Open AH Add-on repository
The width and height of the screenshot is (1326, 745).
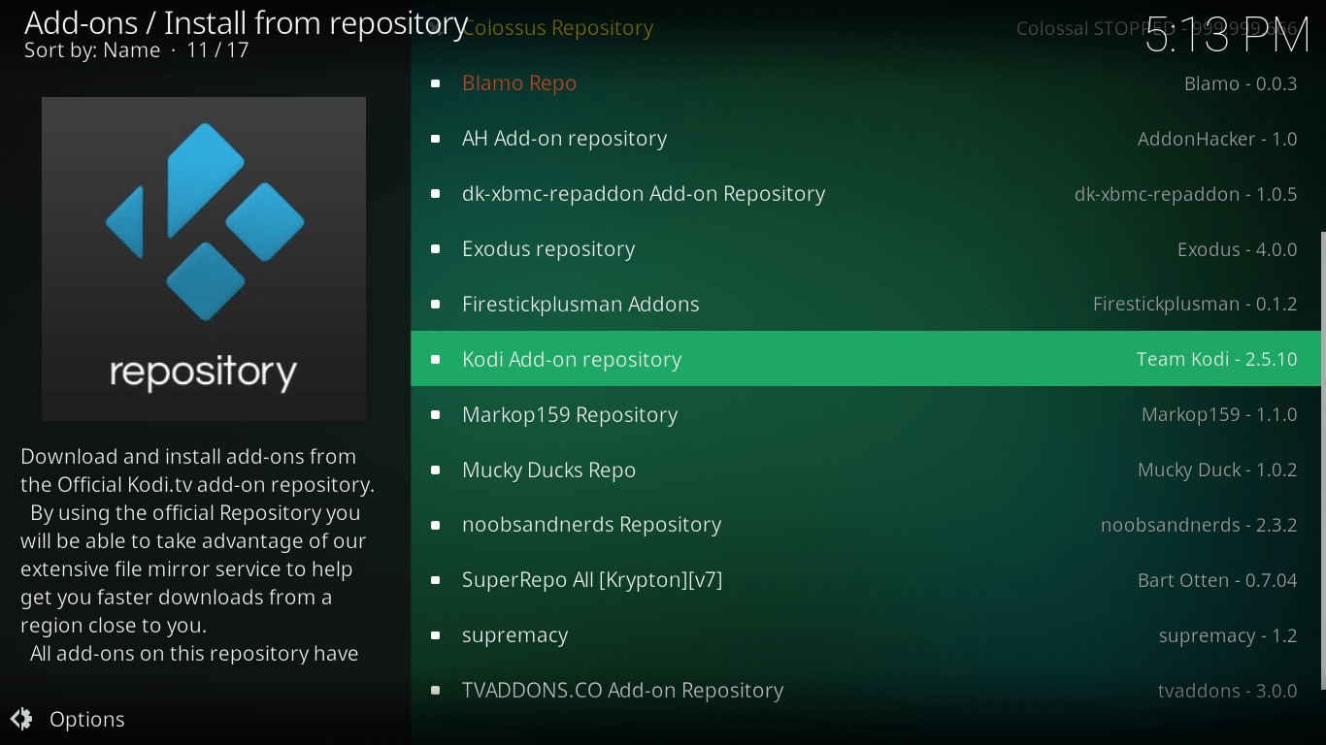coord(866,139)
